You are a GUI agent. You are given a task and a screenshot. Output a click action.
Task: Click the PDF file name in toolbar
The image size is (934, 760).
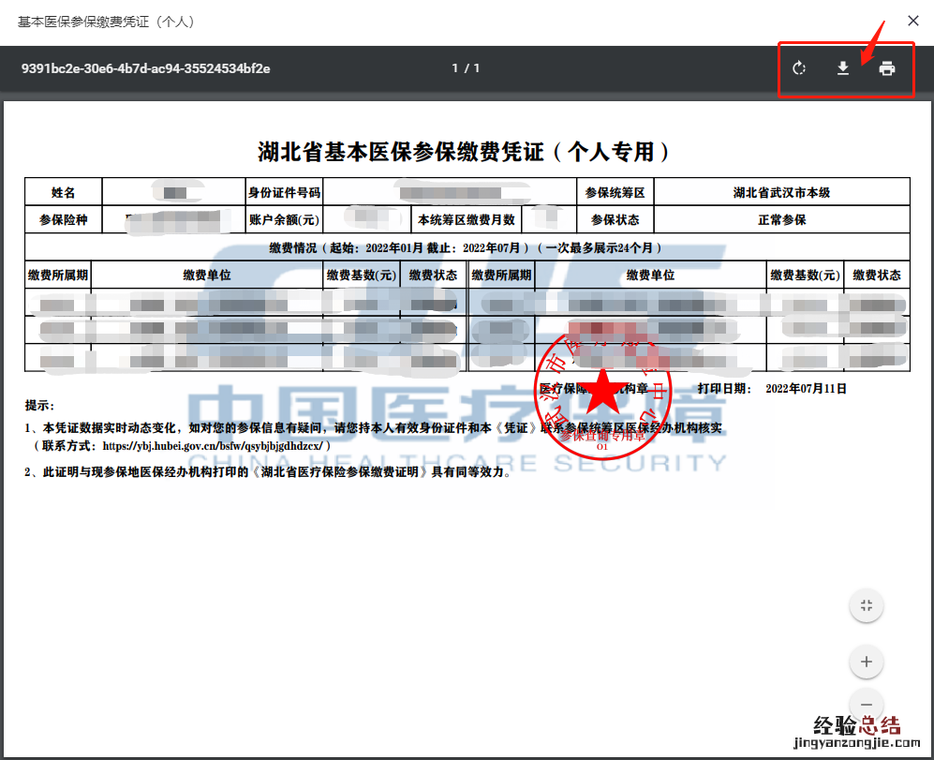[x=146, y=68]
